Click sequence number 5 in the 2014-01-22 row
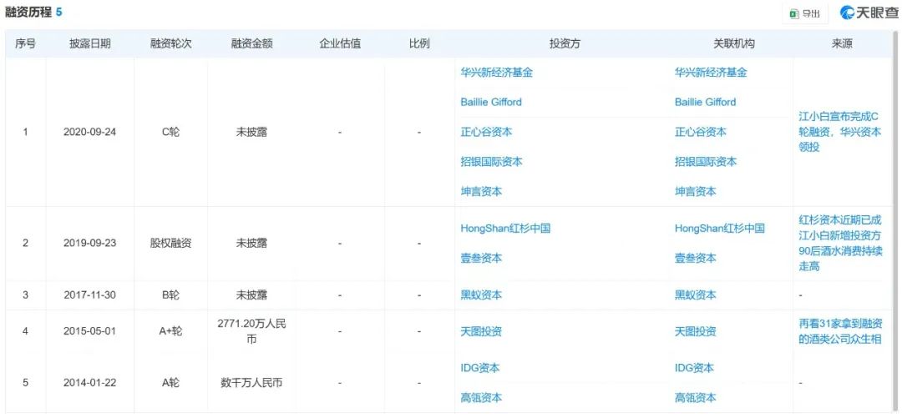Viewport: 902px width, 418px height. [25, 382]
